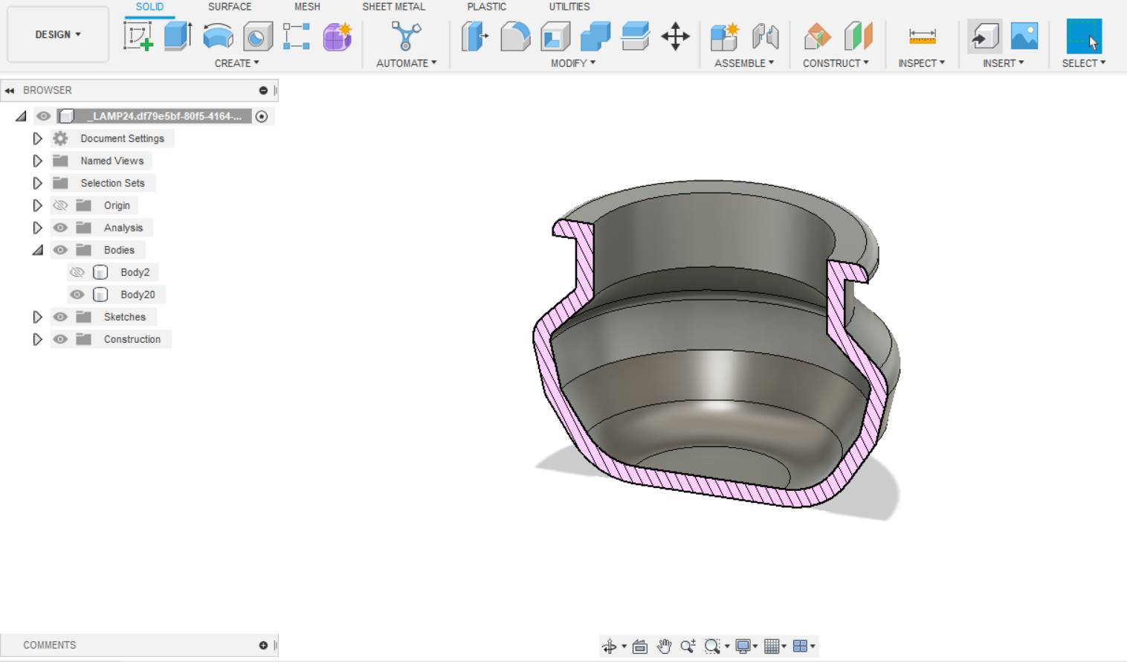Switch to the SHEET METAL tab
Screen dimensions: 1127x662
pyautogui.click(x=394, y=7)
